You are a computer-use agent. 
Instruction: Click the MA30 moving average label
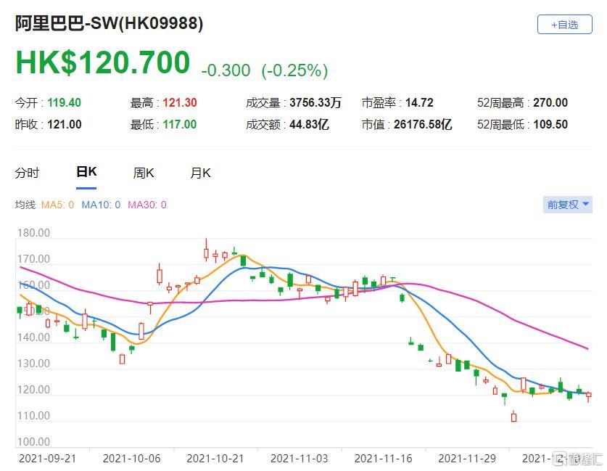point(147,205)
